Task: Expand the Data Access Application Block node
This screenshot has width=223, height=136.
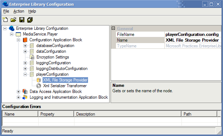Action: click(18, 92)
